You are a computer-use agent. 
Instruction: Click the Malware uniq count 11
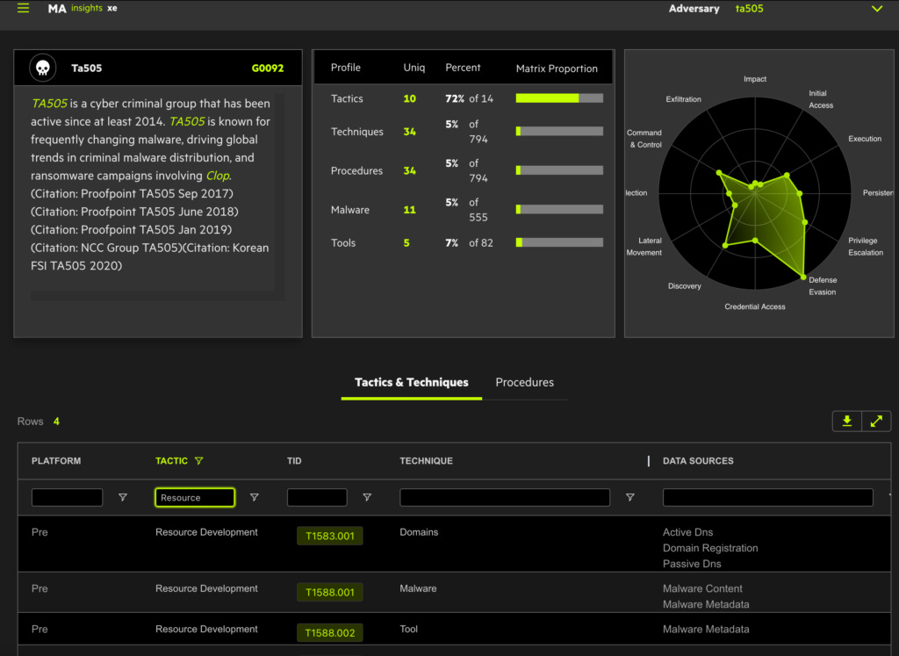[409, 210]
